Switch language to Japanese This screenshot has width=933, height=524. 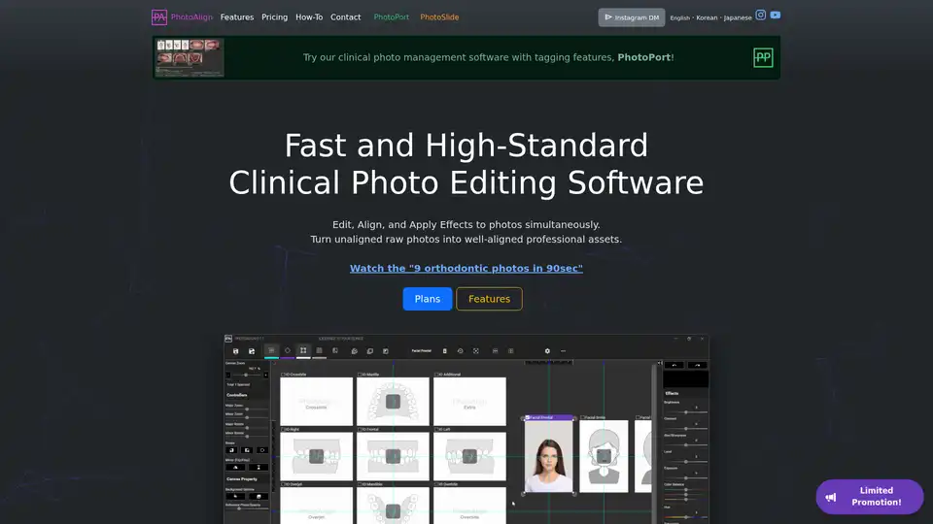(738, 17)
